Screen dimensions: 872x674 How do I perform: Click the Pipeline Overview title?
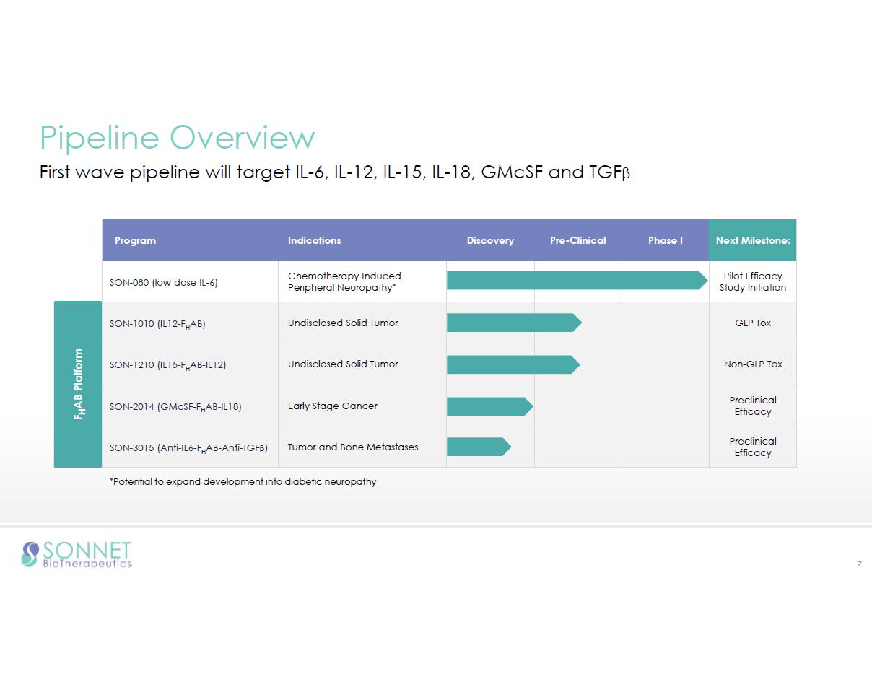(177, 137)
